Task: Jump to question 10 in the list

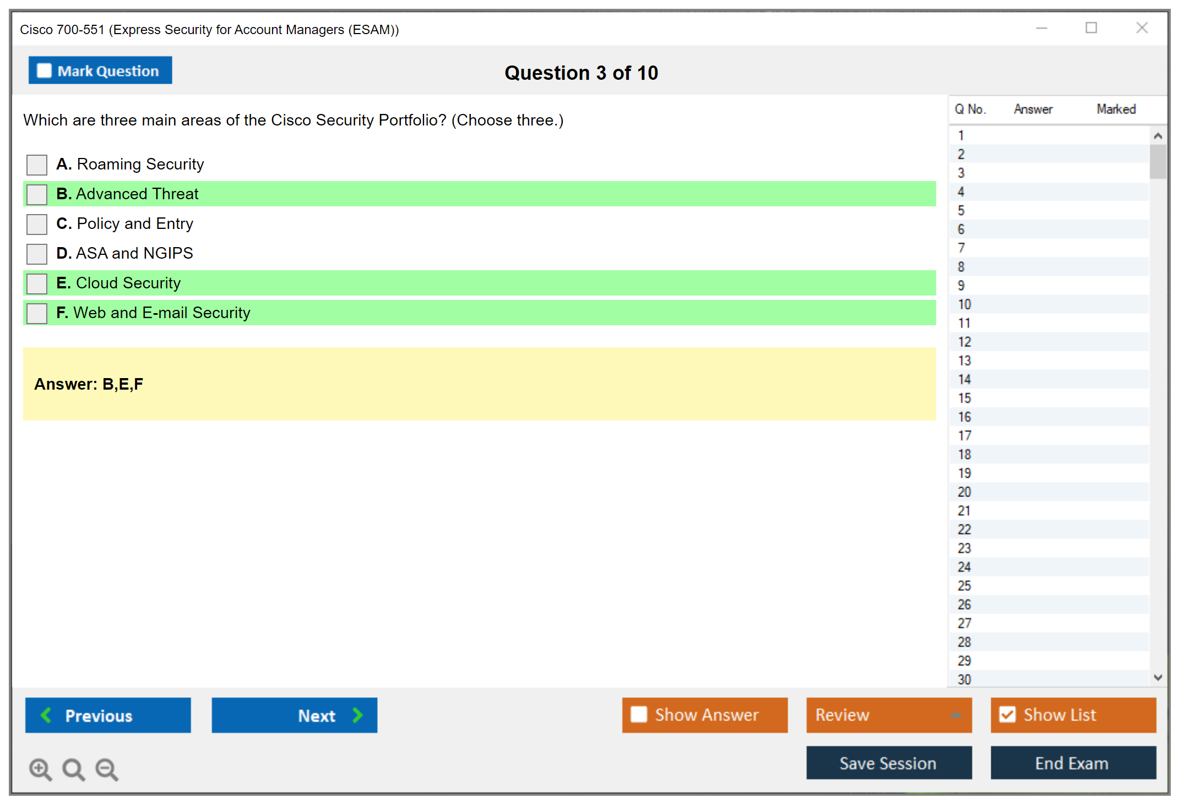Action: 964,304
